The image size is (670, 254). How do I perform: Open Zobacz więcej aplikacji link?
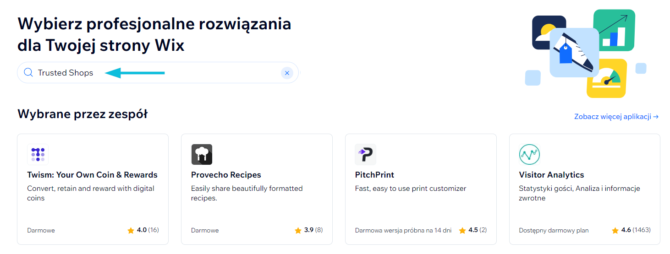[x=616, y=117]
